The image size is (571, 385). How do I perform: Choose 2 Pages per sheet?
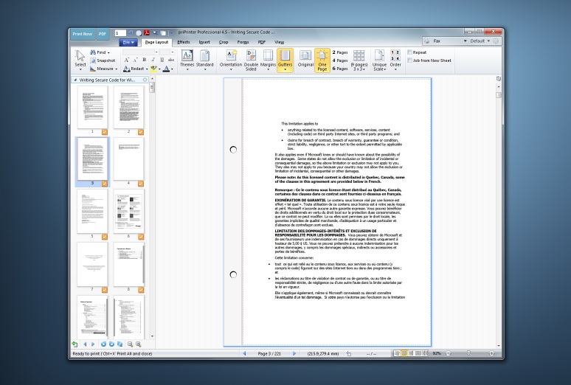(x=340, y=52)
